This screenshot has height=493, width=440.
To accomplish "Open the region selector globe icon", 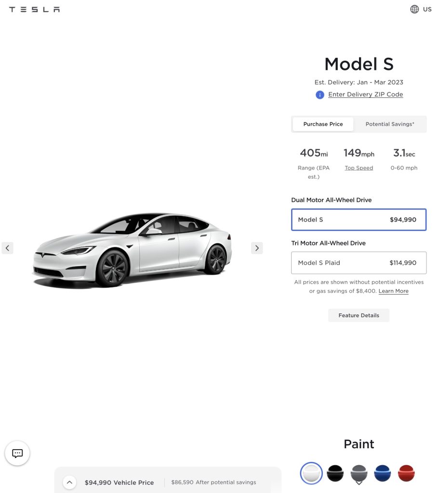I will (x=414, y=9).
